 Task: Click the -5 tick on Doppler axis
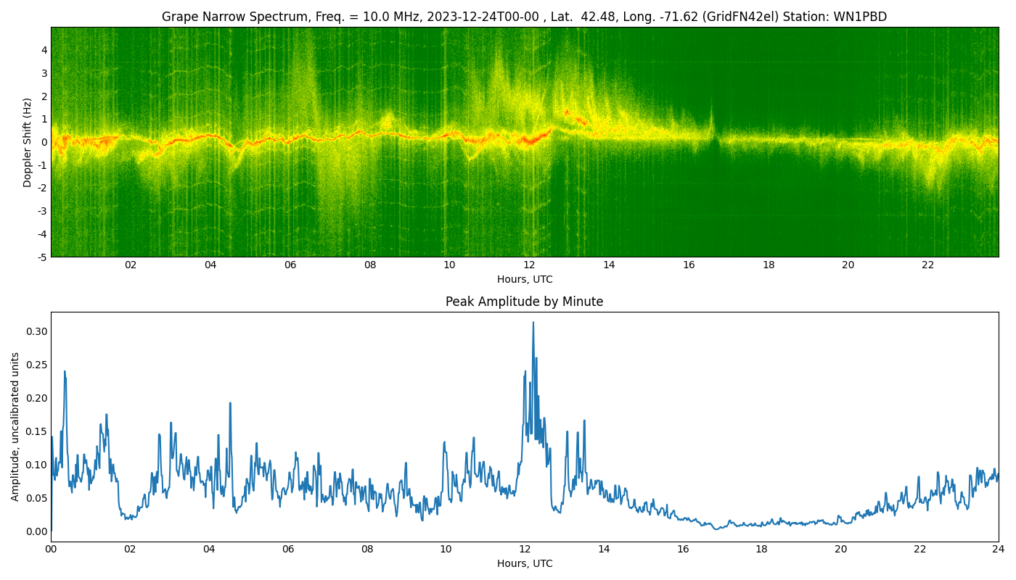pyautogui.click(x=42, y=257)
